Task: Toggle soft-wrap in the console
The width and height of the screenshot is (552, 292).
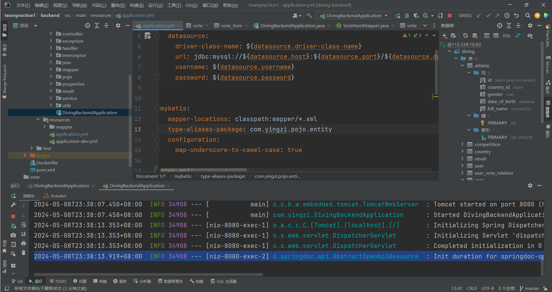Action: (24, 225)
